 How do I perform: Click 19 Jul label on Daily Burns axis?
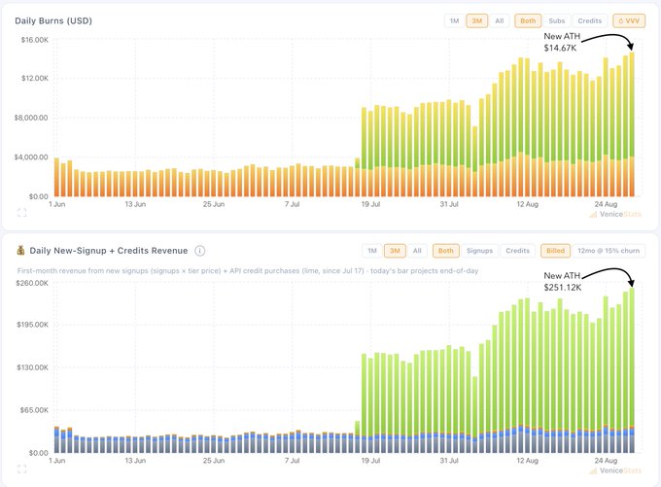tap(370, 204)
